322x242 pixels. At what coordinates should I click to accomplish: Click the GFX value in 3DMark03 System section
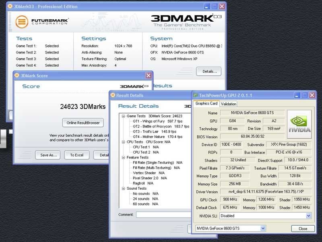pyautogui.click(x=183, y=52)
